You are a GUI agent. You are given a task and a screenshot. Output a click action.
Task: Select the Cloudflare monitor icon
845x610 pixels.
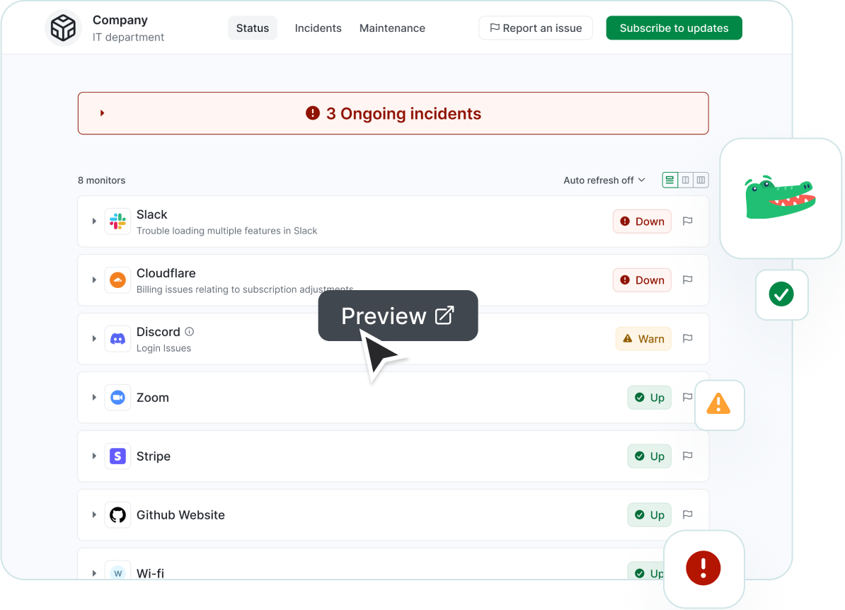tap(117, 280)
